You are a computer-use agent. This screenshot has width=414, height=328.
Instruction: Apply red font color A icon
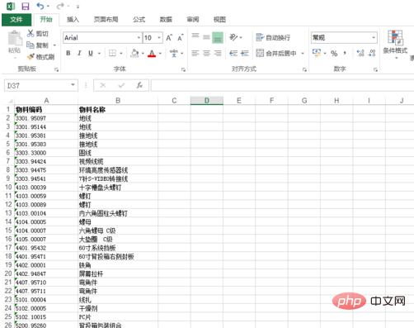(x=152, y=53)
